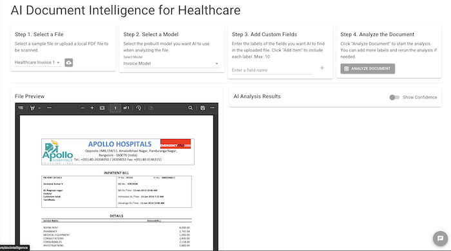Search within the PDF preview
Screen dimensions: 451x251
point(191,108)
